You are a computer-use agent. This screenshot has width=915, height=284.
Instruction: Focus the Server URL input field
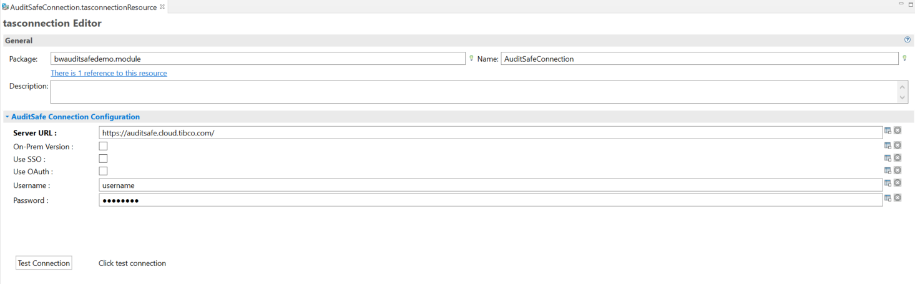click(491, 133)
